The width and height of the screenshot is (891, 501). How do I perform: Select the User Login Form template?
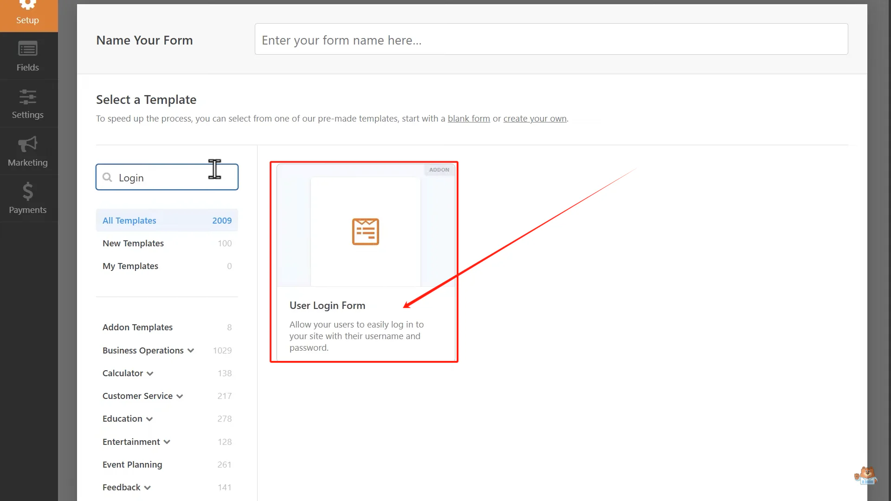point(327,306)
